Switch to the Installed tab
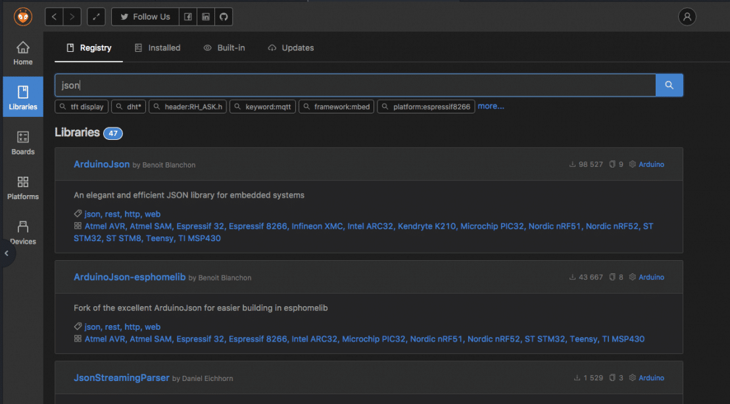This screenshot has height=404, width=730. (x=157, y=48)
